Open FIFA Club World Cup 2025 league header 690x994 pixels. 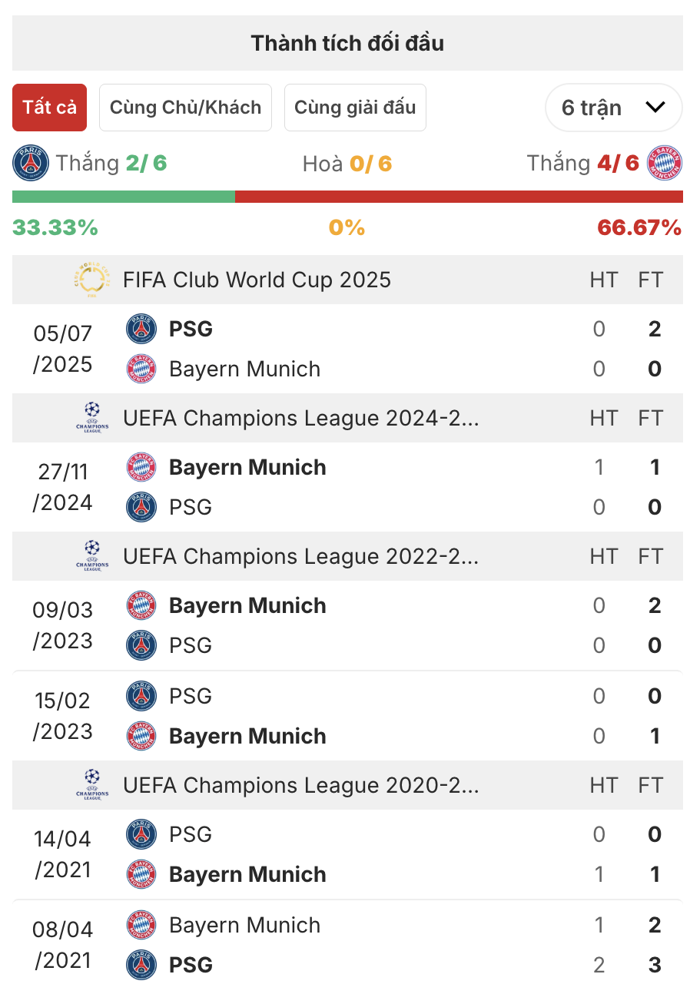coord(257,280)
